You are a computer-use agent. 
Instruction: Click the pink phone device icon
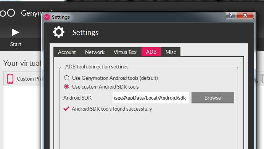pyautogui.click(x=10, y=79)
